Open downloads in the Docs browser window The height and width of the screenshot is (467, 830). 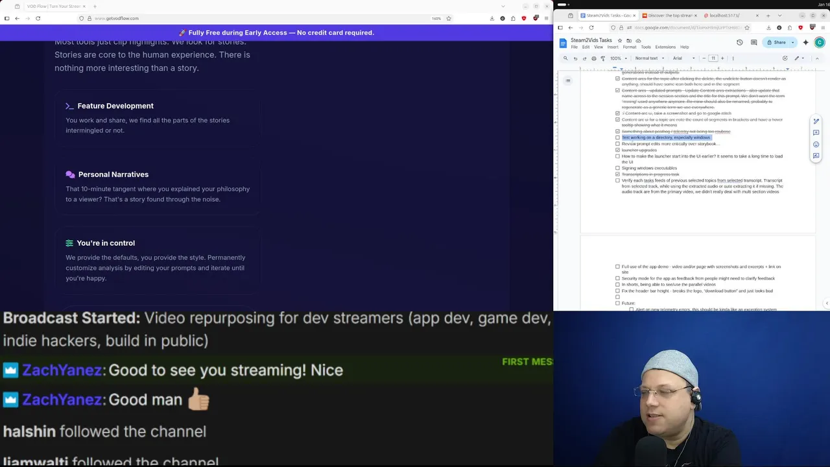pos(768,27)
